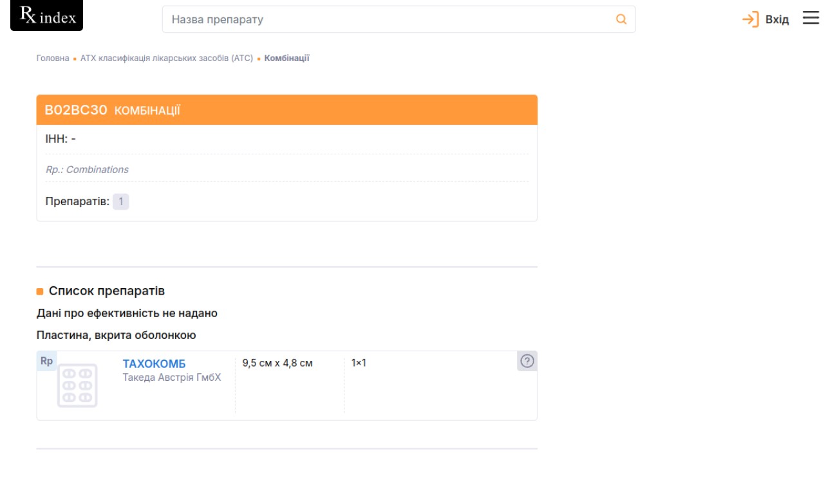The height and width of the screenshot is (494, 824).
Task: Click the blister pack placeholder image
Action: pyautogui.click(x=77, y=385)
